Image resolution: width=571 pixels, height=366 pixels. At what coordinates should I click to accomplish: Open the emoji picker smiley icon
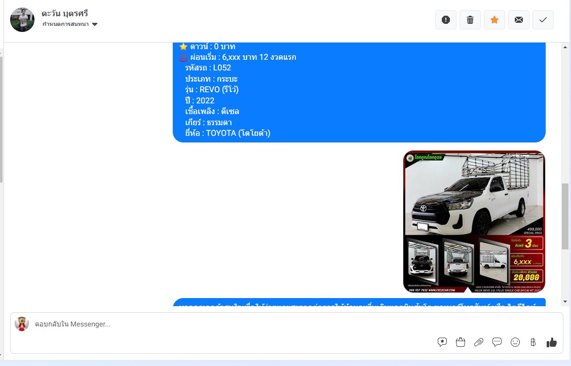coord(515,342)
